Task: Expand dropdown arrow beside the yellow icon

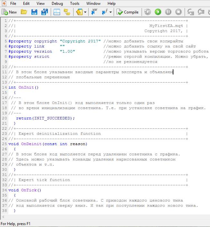Action: (x=85, y=12)
